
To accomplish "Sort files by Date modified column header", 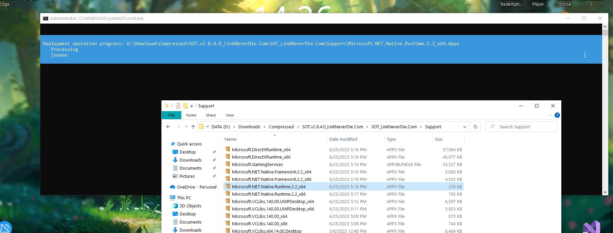I will tap(343, 139).
